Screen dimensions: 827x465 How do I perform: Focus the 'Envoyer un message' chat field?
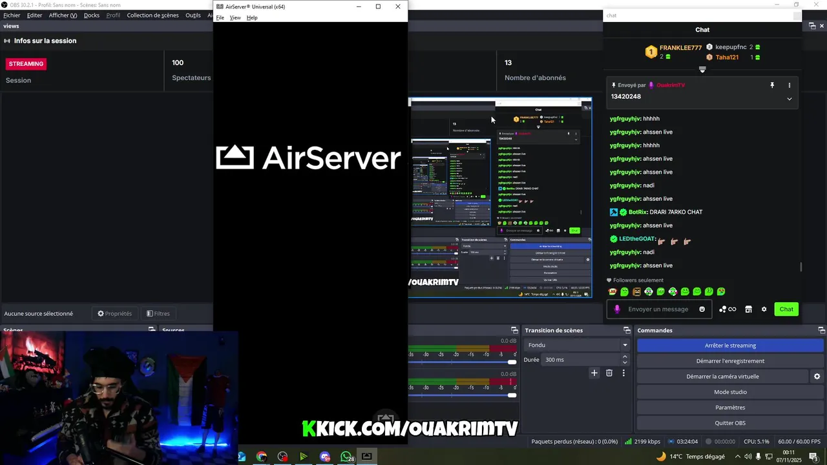658,309
